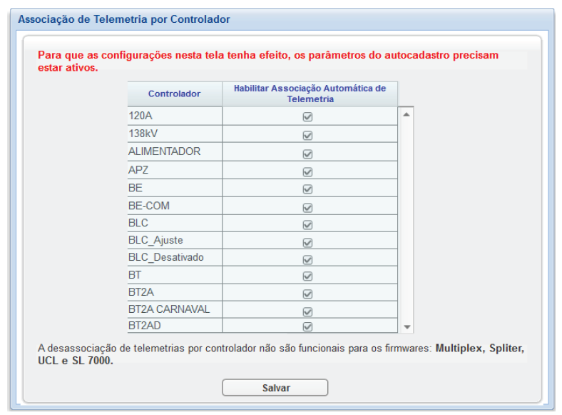Toggle the BLC controller checkbox
Image resolution: width=562 pixels, height=415 pixels.
pos(308,225)
